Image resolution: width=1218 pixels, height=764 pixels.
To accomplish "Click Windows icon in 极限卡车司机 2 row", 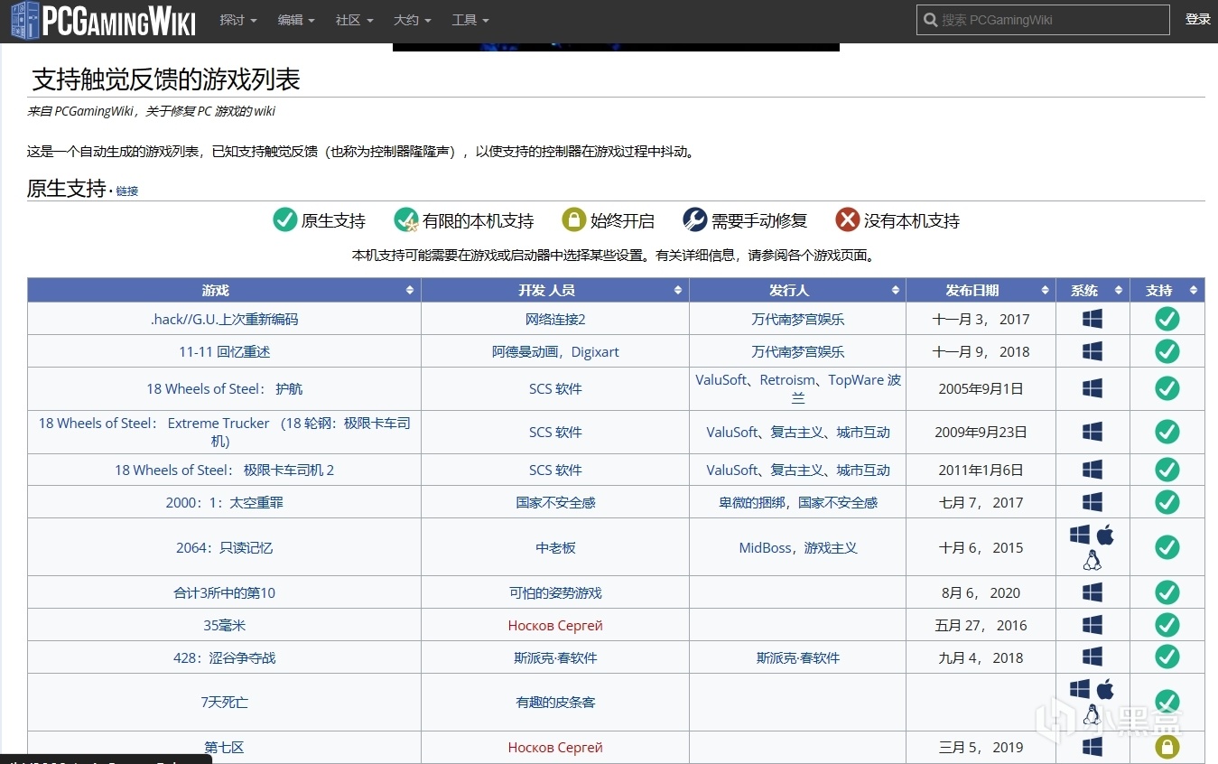I will [1092, 470].
